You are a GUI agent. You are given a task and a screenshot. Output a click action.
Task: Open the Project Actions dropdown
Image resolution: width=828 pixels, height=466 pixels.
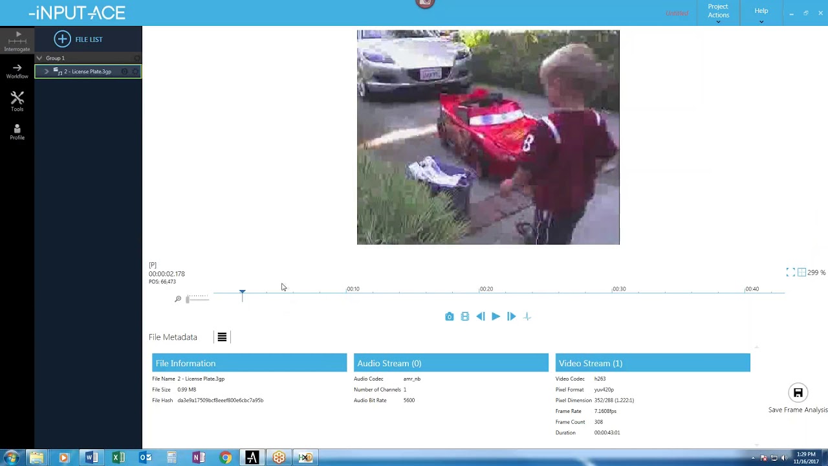(x=718, y=14)
